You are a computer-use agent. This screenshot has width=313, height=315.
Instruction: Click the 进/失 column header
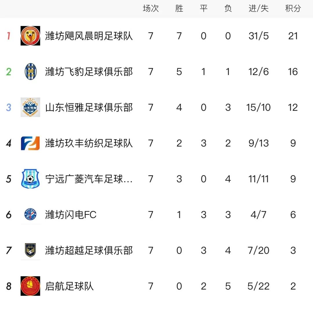(x=259, y=8)
